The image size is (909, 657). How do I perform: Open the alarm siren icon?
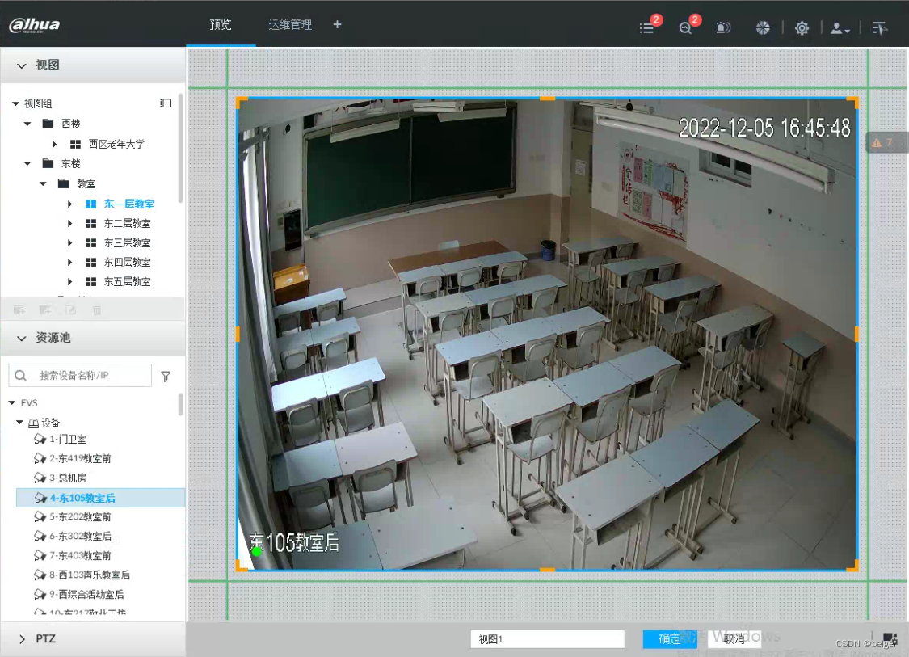point(723,27)
